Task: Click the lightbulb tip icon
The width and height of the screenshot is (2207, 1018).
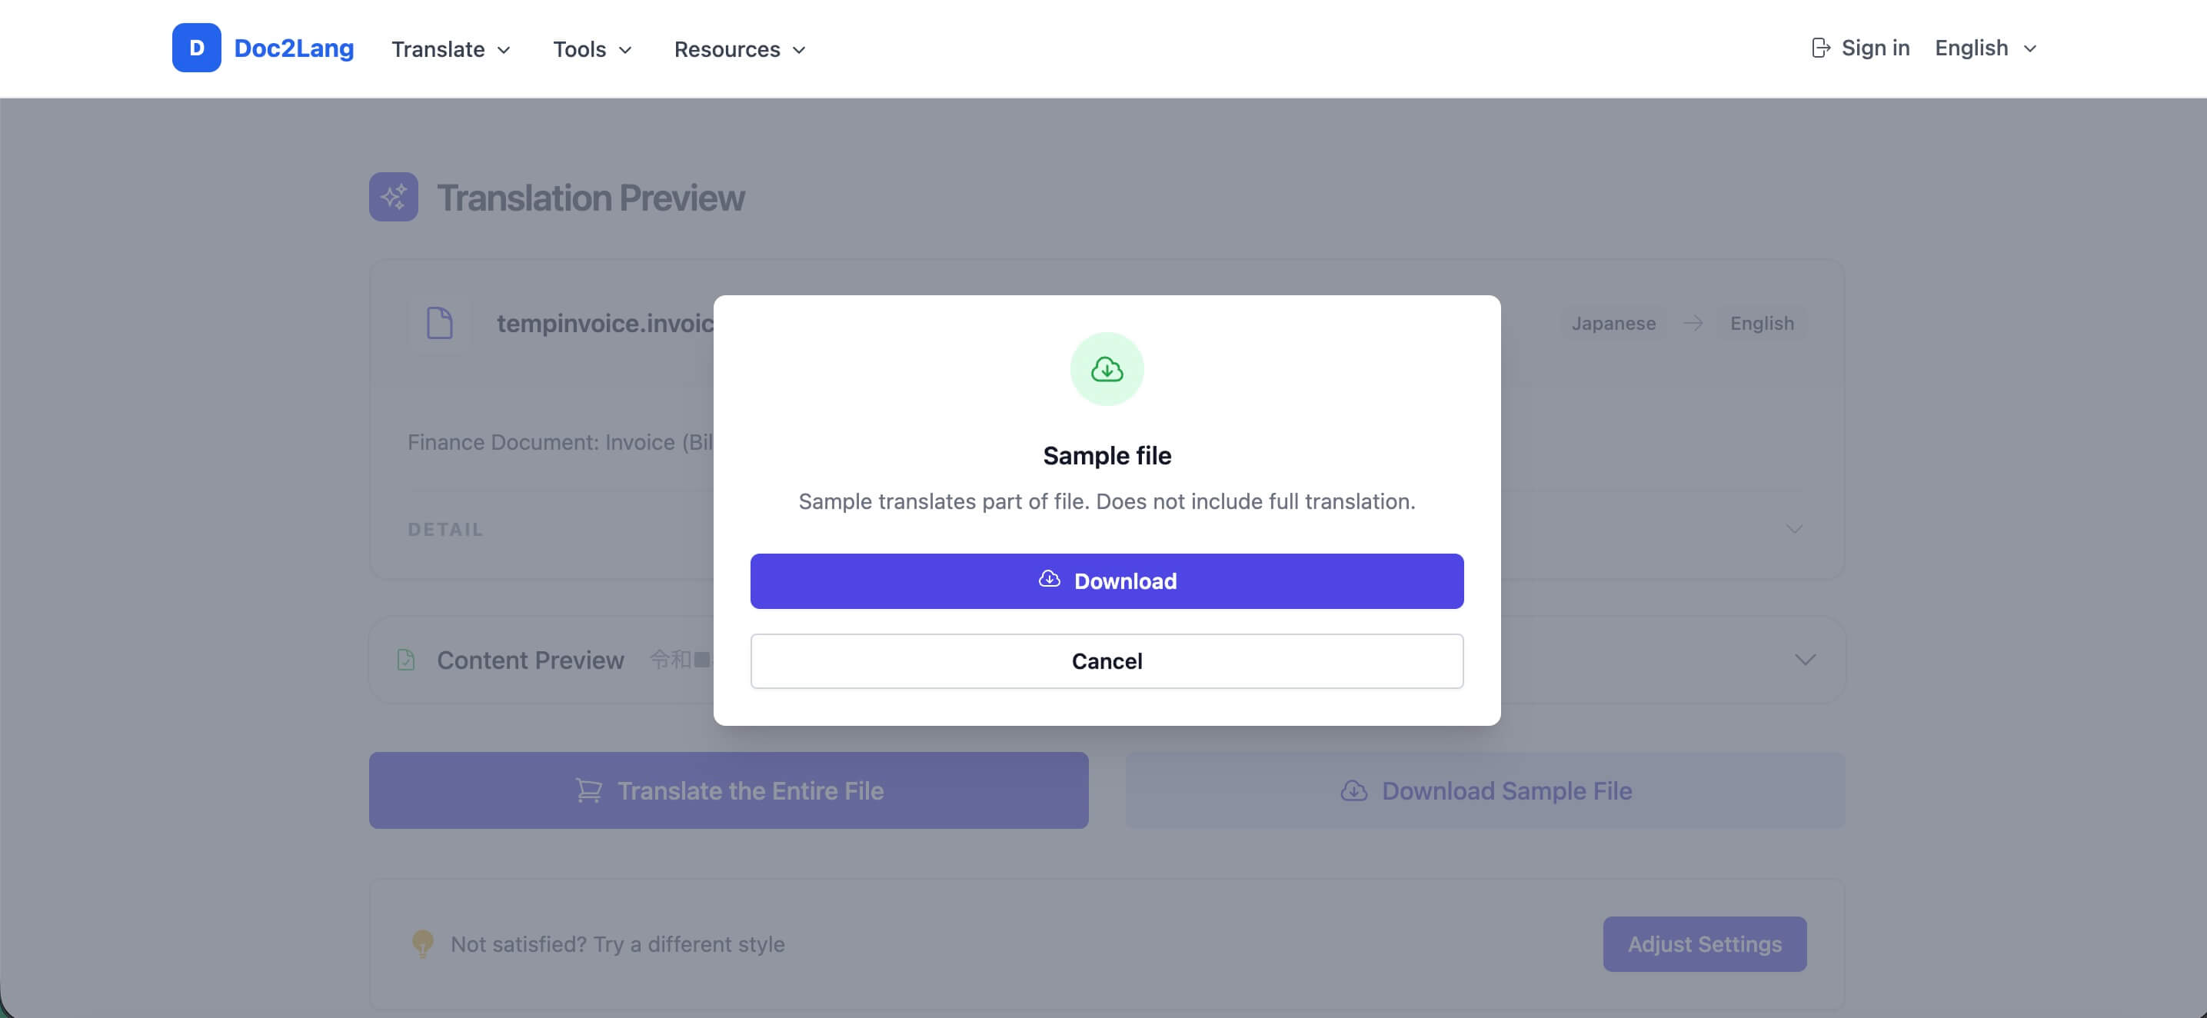Action: point(422,943)
